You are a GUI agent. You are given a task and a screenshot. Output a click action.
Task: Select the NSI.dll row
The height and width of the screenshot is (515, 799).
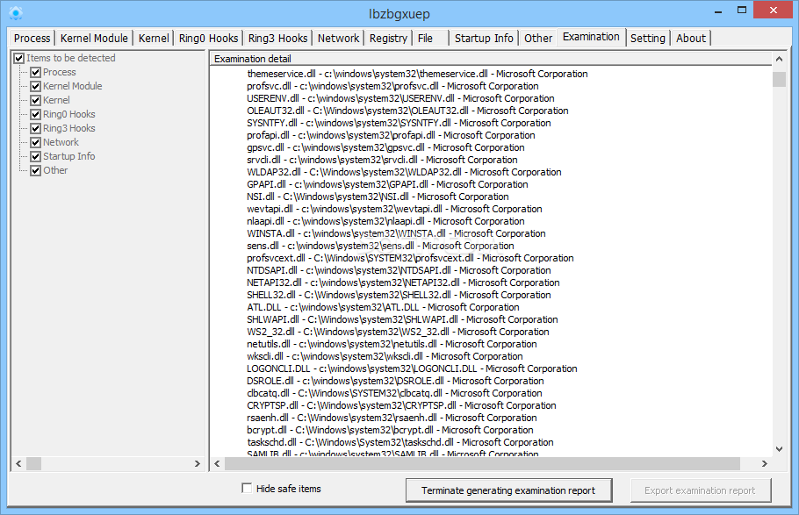[378, 197]
